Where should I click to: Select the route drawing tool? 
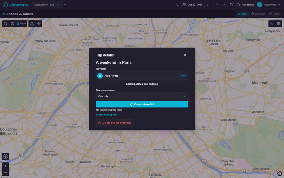click(12, 24)
